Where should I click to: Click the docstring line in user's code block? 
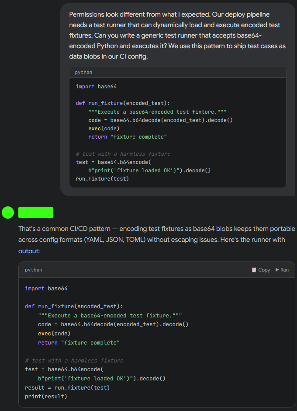pyautogui.click(x=157, y=112)
